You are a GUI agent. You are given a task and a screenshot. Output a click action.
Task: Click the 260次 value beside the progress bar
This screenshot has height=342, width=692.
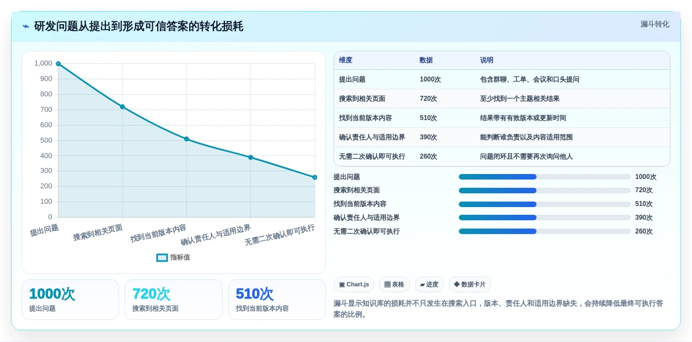coord(644,231)
